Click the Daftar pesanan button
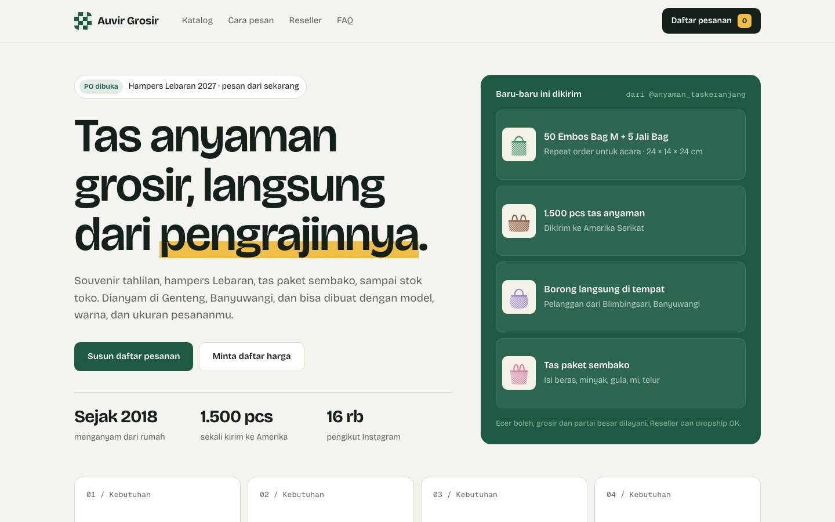Viewport: 835px width, 522px height. tap(711, 21)
